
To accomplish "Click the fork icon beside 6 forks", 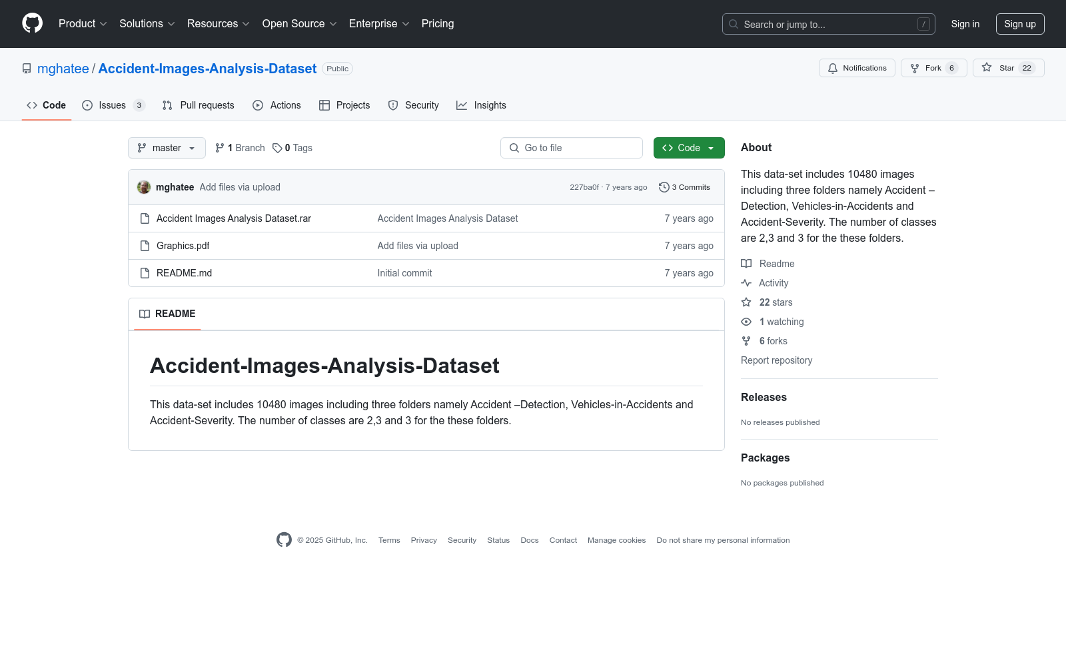I will [x=746, y=341].
